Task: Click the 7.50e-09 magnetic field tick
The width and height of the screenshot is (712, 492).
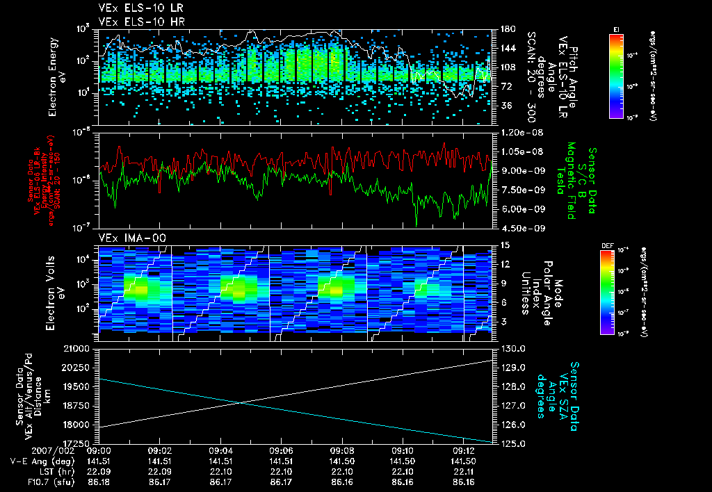Action: pyautogui.click(x=521, y=190)
